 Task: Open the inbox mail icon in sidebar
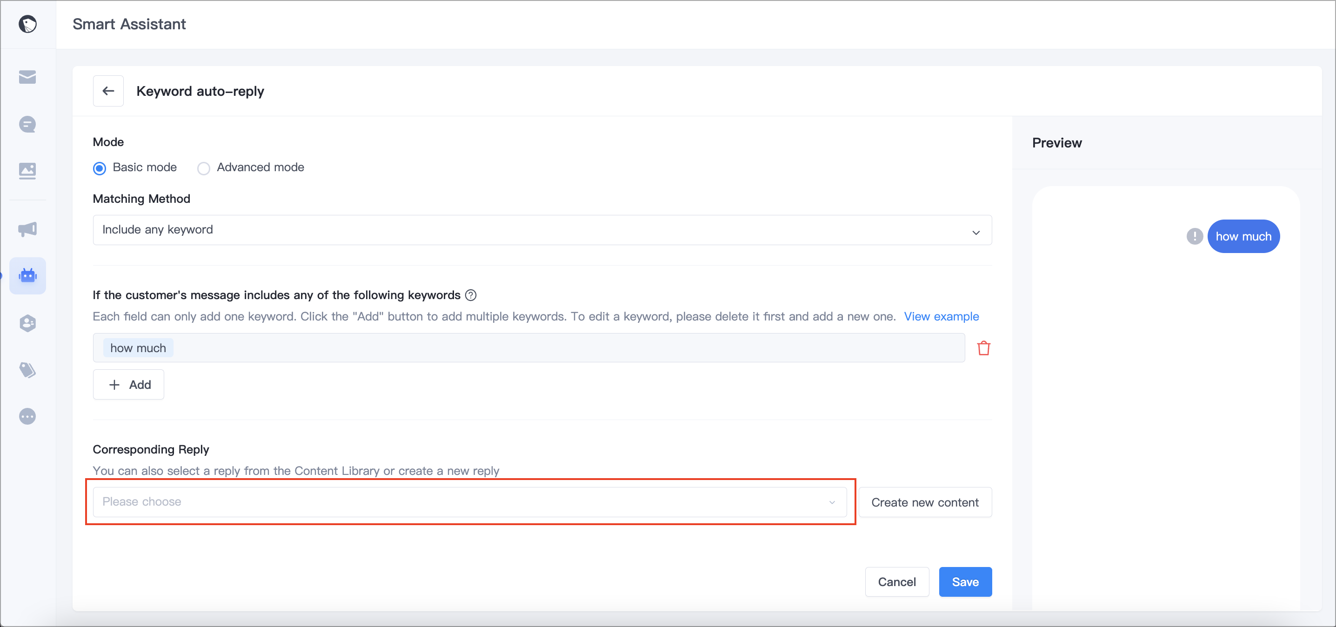27,77
